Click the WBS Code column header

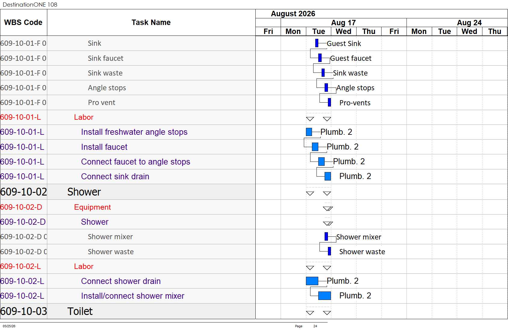pos(23,23)
